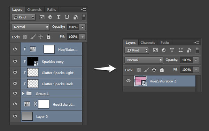Filter for pixel layers in right panel
The height and width of the screenshot is (131, 209).
(155, 50)
